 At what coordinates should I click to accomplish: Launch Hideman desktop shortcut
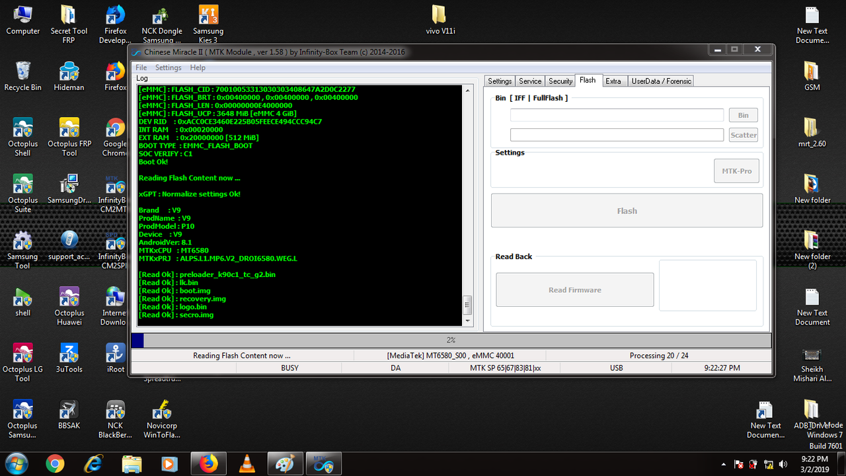pyautogui.click(x=69, y=76)
